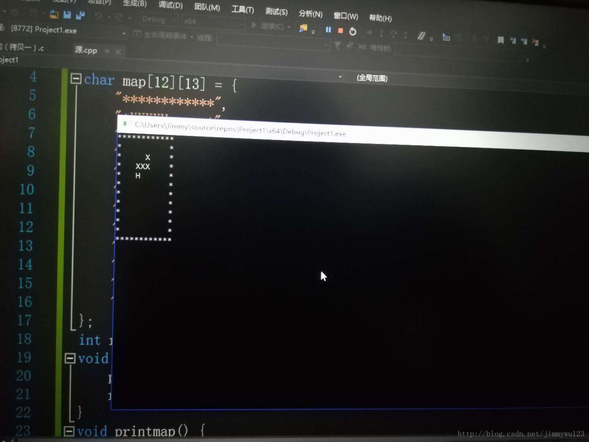
Task: Pause debugging with the break-all icon
Action: [328, 29]
